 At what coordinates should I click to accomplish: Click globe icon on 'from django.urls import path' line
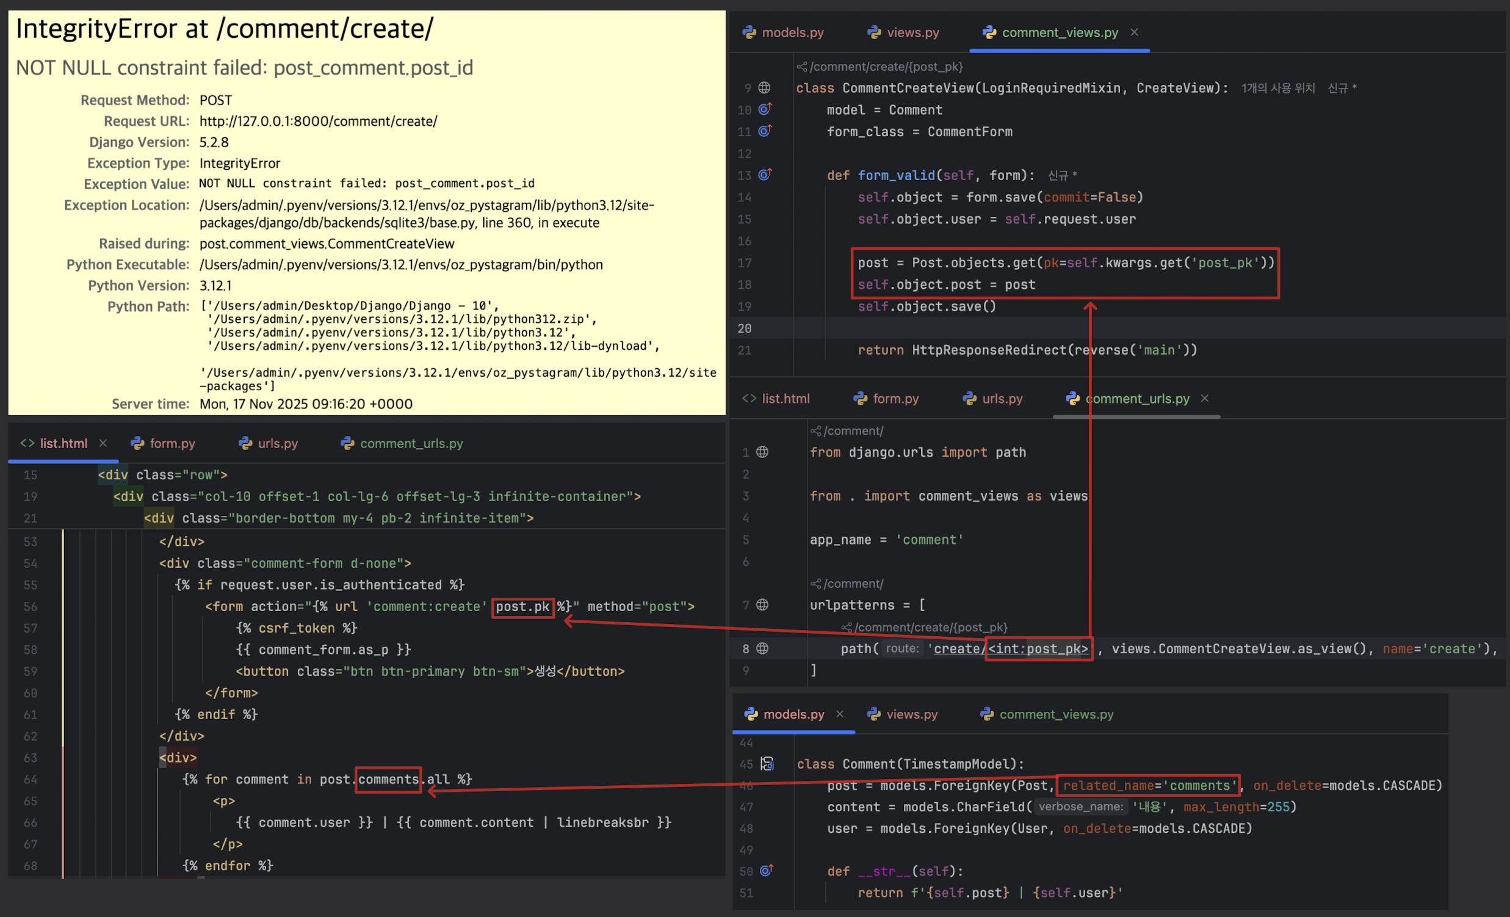[762, 452]
